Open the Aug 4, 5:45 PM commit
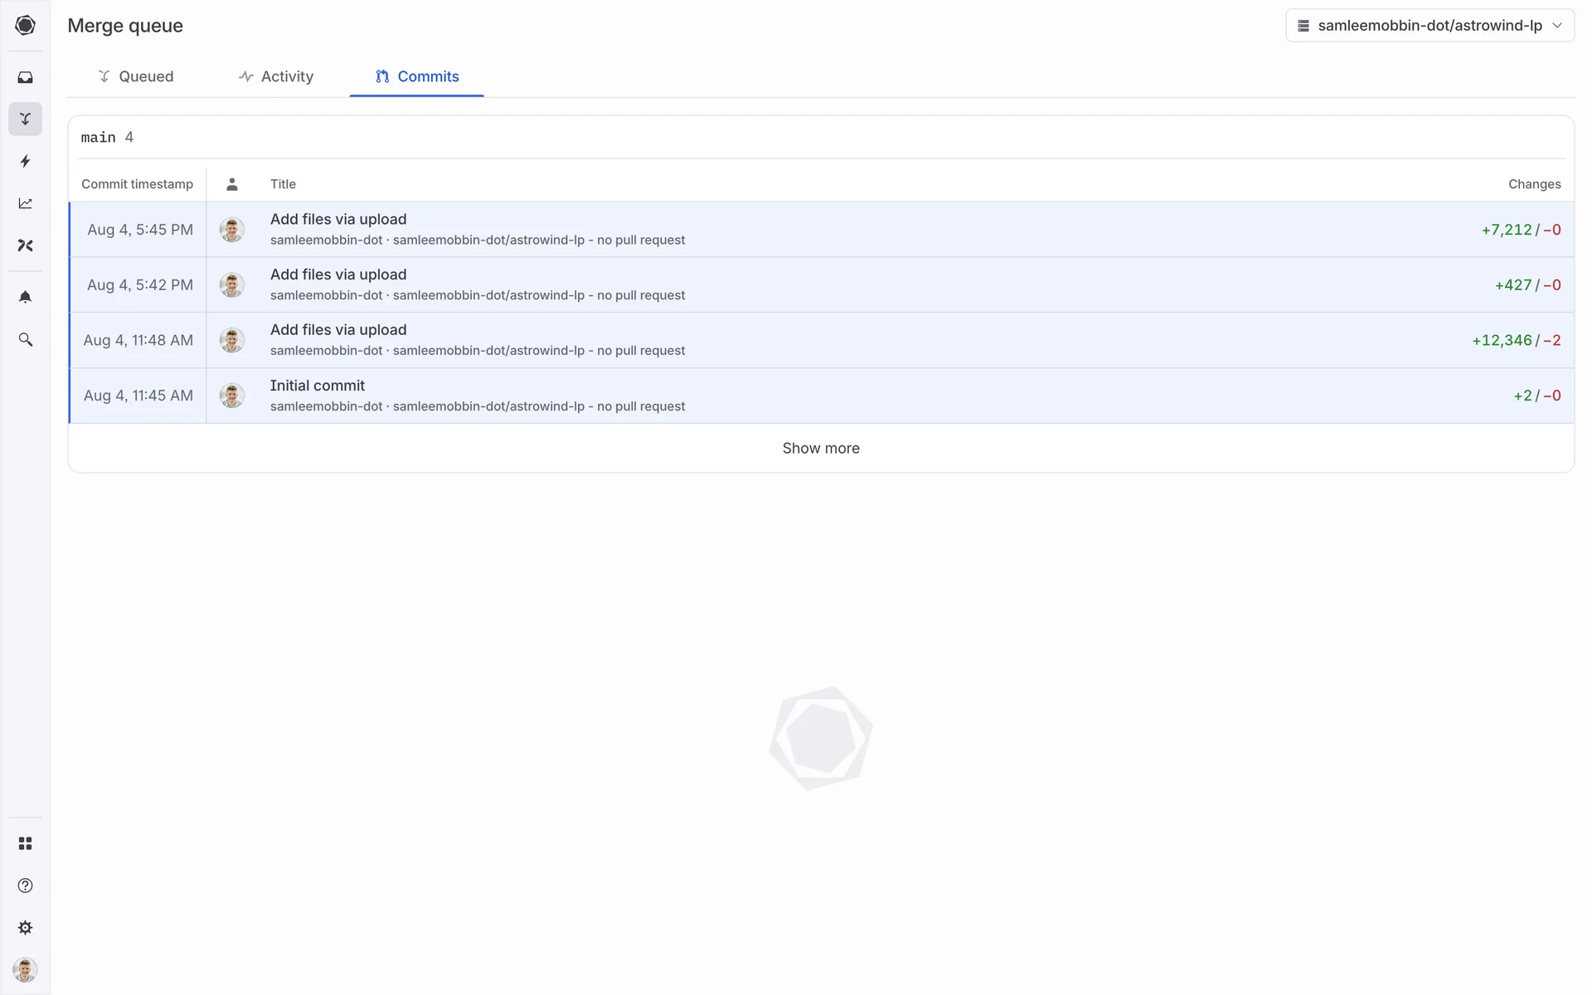Screen dimensions: 1592x995 pos(338,219)
